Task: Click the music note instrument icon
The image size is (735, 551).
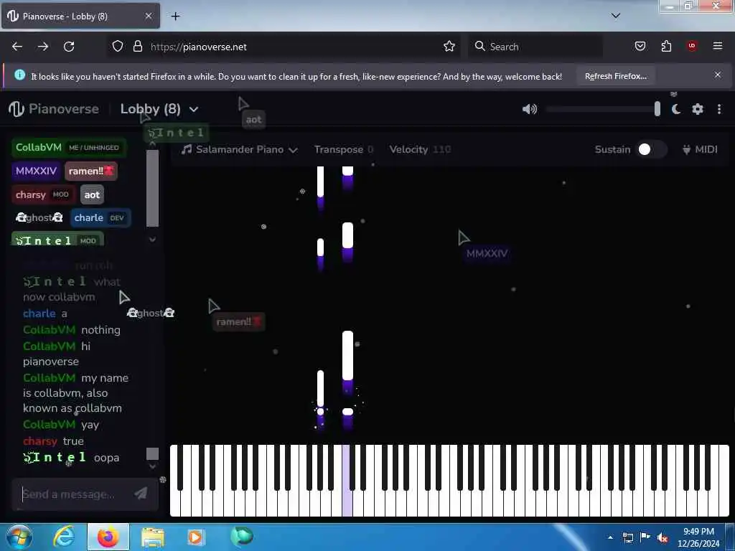Action: (x=187, y=149)
